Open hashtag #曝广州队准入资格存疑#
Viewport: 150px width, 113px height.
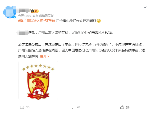pyautogui.click(x=37, y=21)
